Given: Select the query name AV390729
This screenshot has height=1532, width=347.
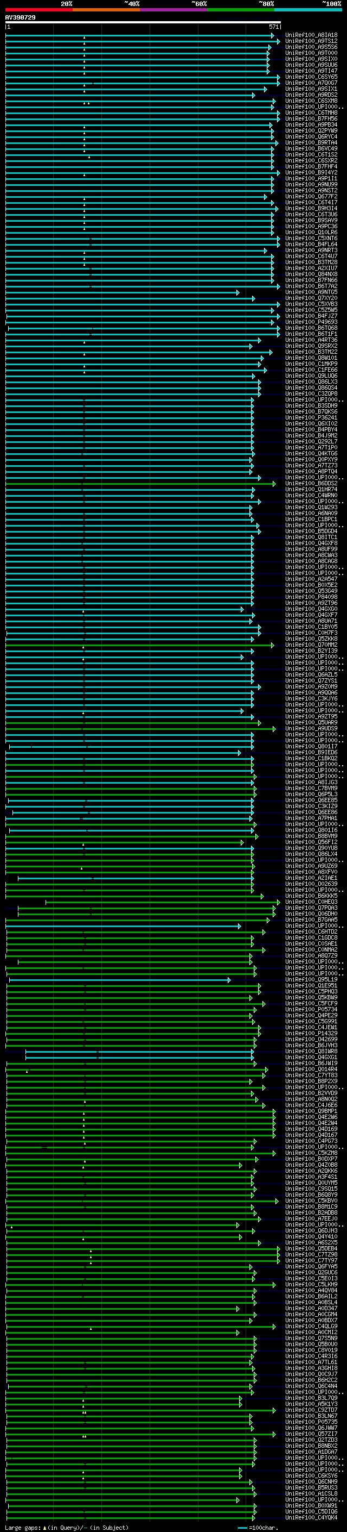Looking at the screenshot, I should click(x=20, y=18).
